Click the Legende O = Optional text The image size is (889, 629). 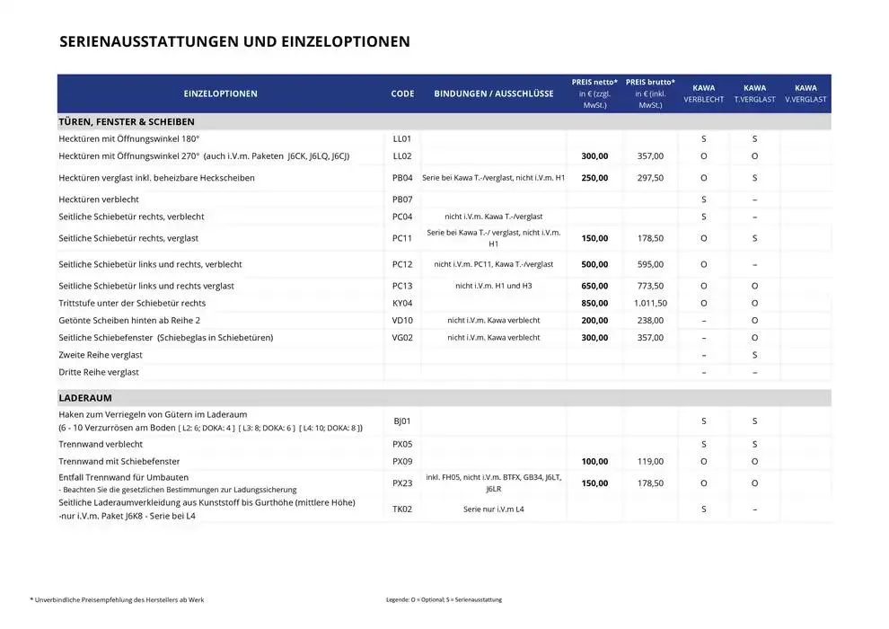pos(443,598)
